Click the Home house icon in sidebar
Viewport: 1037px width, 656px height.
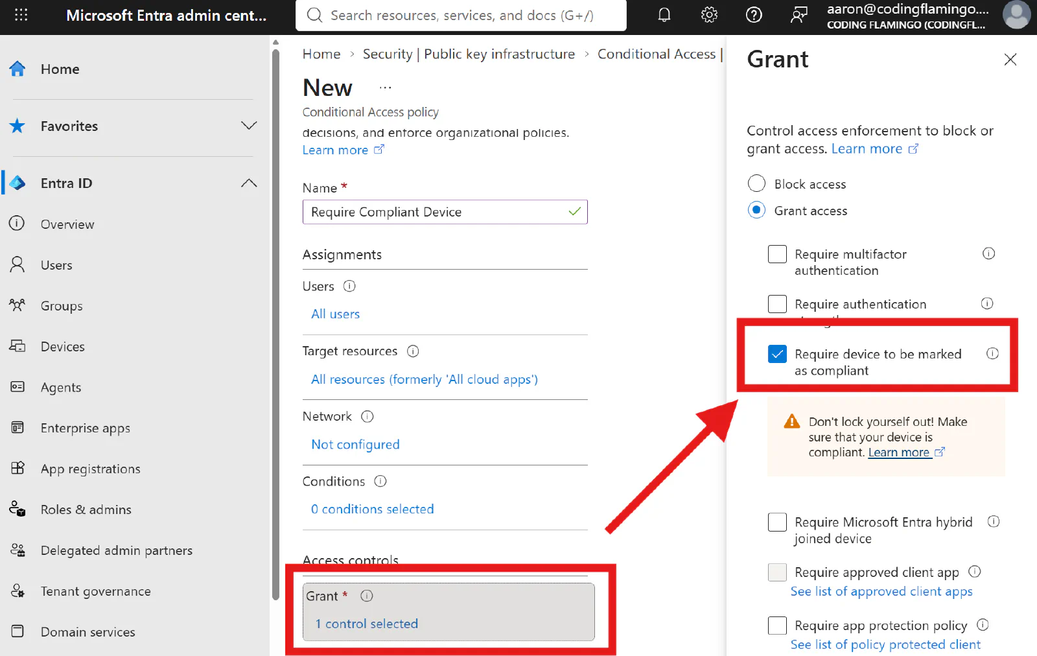click(17, 69)
